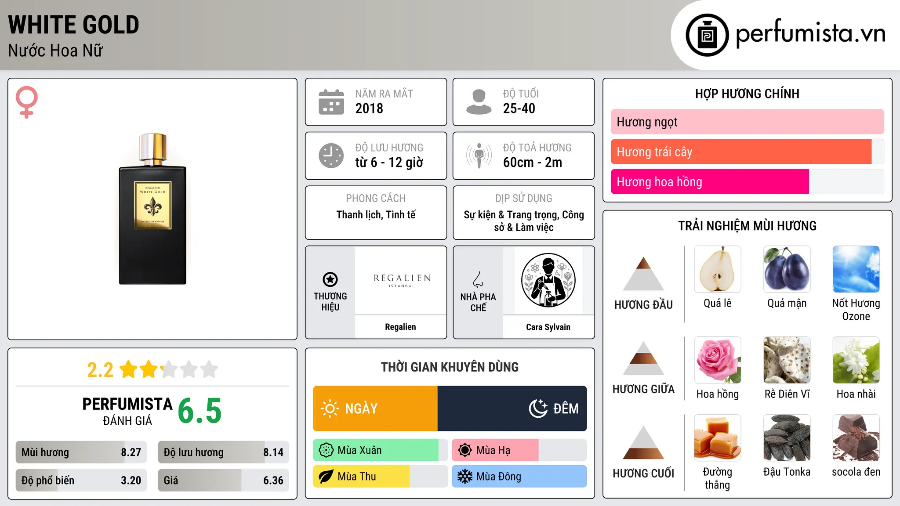The width and height of the screenshot is (900, 506).
Task: Click the moon icon next to Đêm
Action: pos(538,408)
